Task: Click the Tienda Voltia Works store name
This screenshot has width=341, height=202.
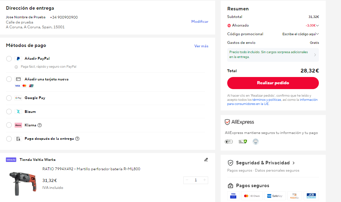Action: click(38, 160)
